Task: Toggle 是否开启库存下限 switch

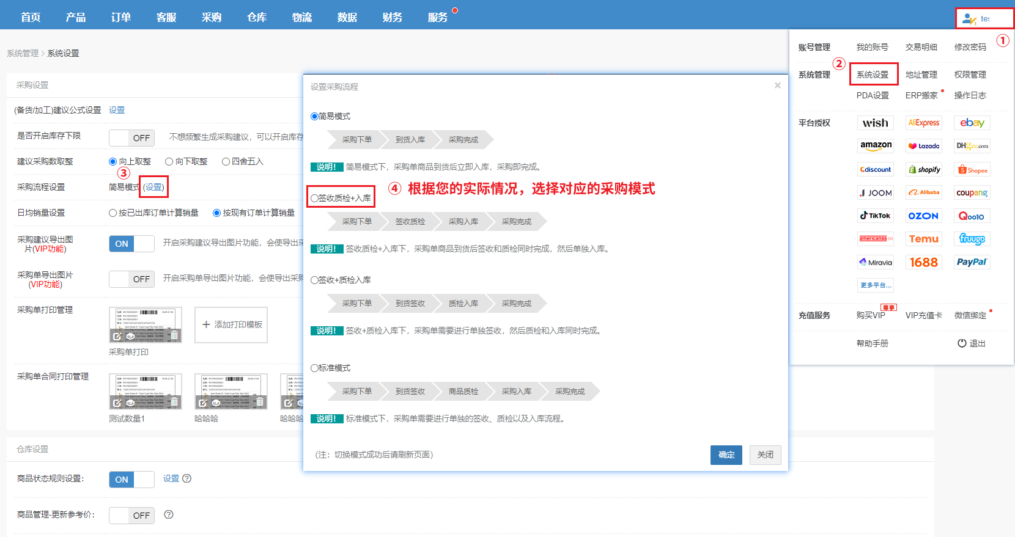Action: coord(131,138)
